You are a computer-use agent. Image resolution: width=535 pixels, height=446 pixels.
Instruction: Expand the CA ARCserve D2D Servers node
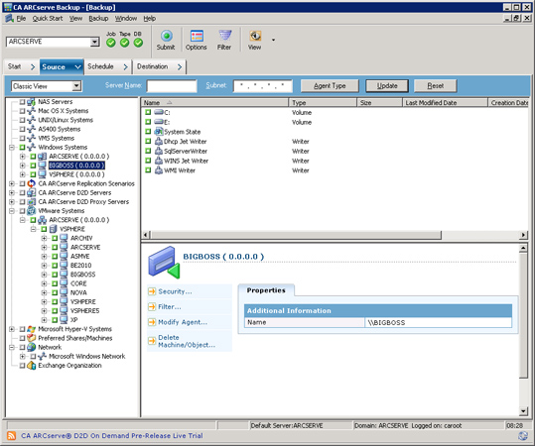[x=12, y=192]
